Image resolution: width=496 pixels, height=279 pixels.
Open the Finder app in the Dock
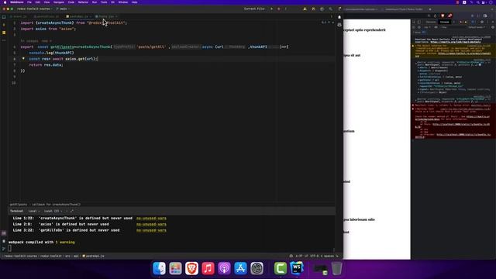pos(159,268)
